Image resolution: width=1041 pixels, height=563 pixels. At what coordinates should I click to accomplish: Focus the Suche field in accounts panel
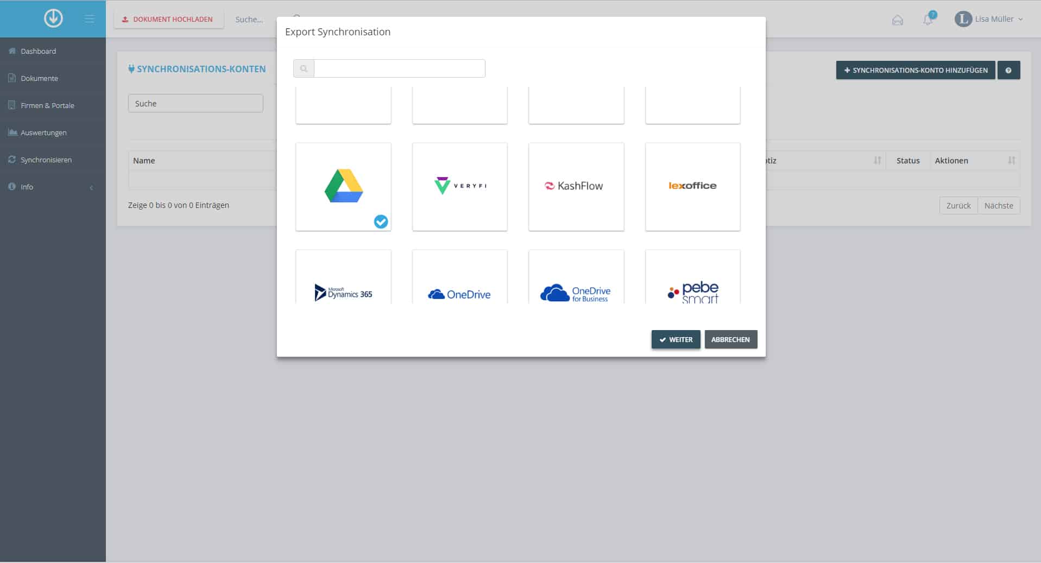coord(195,103)
